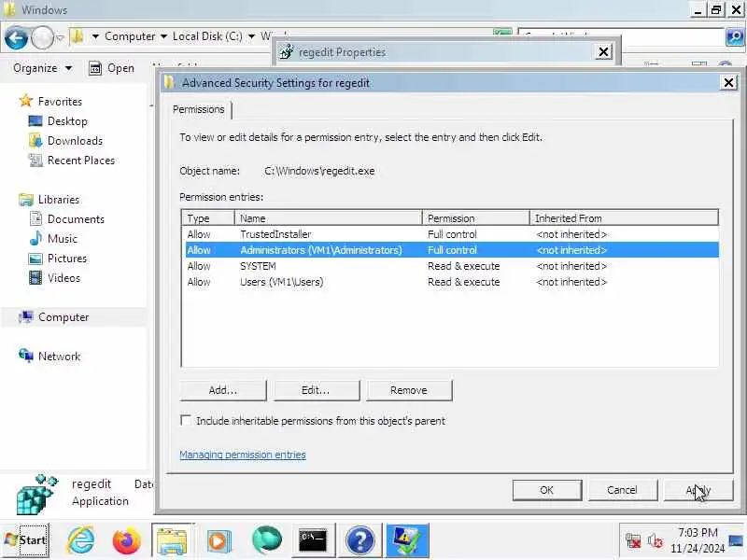The image size is (747, 560).
Task: Select the SYSTEM permission entry
Action: click(x=452, y=266)
